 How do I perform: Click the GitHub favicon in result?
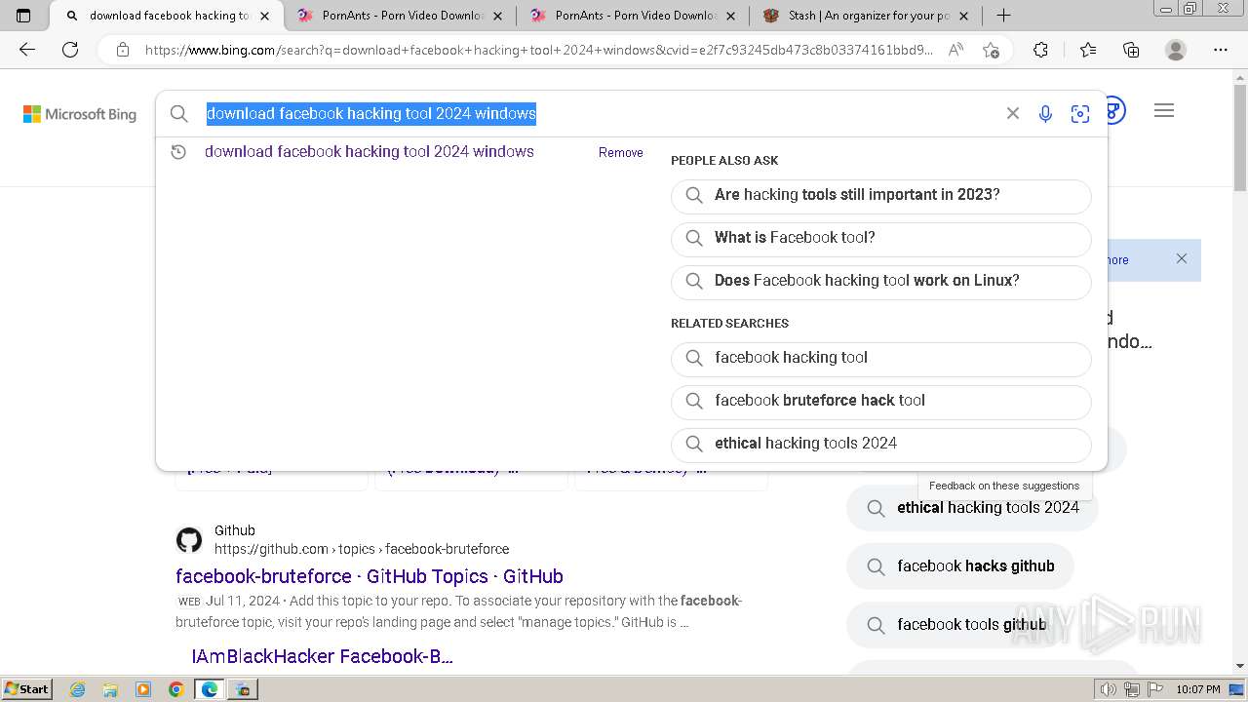click(189, 539)
